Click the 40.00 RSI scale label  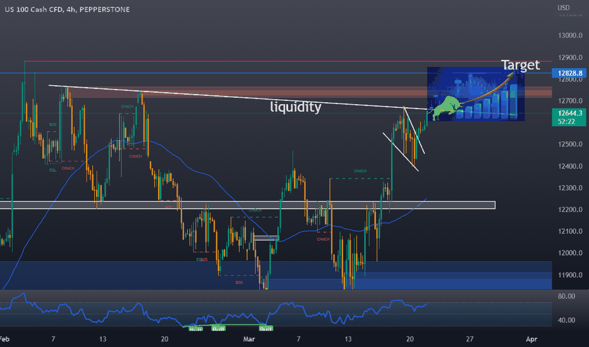click(x=566, y=320)
